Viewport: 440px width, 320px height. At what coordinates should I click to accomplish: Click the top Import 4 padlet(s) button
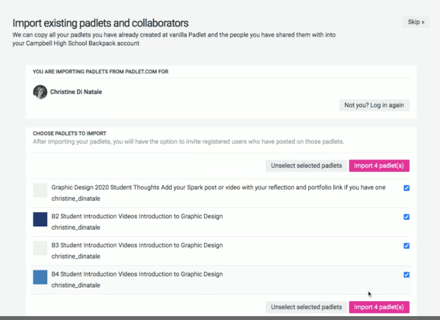379,166
